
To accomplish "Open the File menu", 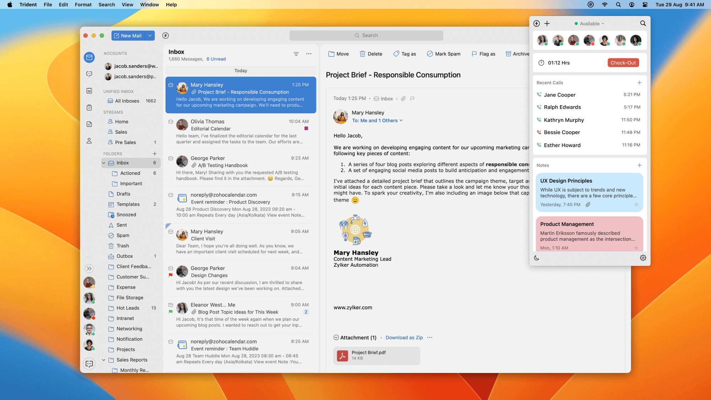I will pyautogui.click(x=48, y=5).
